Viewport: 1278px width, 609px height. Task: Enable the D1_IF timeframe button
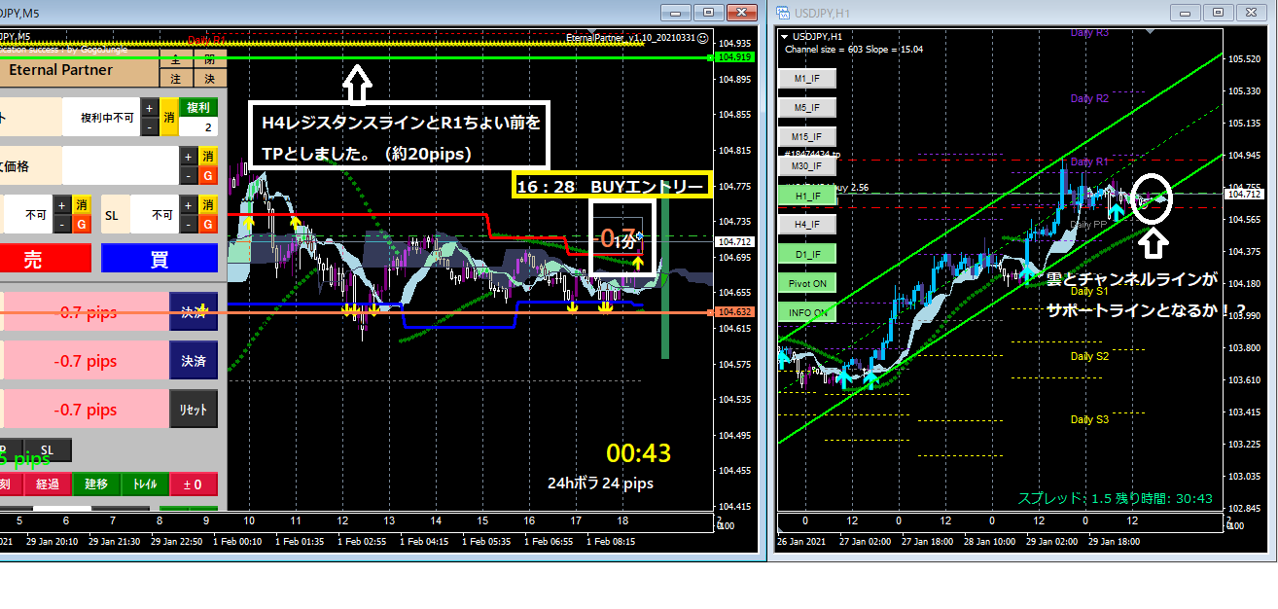click(x=807, y=254)
